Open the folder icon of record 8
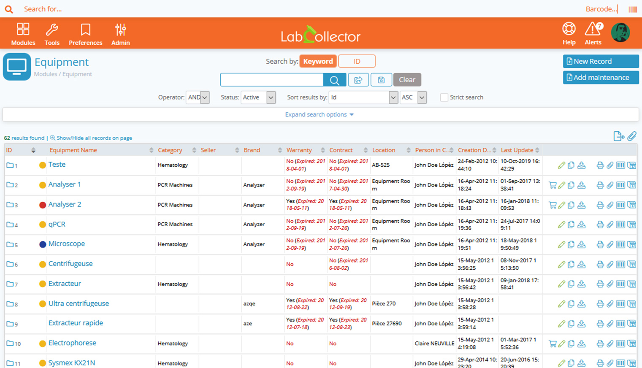642x368 pixels. (10, 304)
